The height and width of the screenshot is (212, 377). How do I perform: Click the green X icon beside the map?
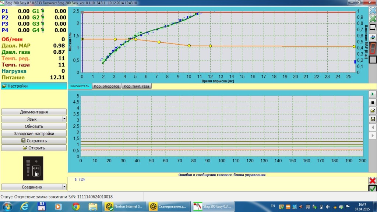click(x=373, y=19)
